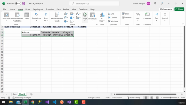Open Recommended PivotTables
The width and height of the screenshot is (186, 105).
click(17, 17)
